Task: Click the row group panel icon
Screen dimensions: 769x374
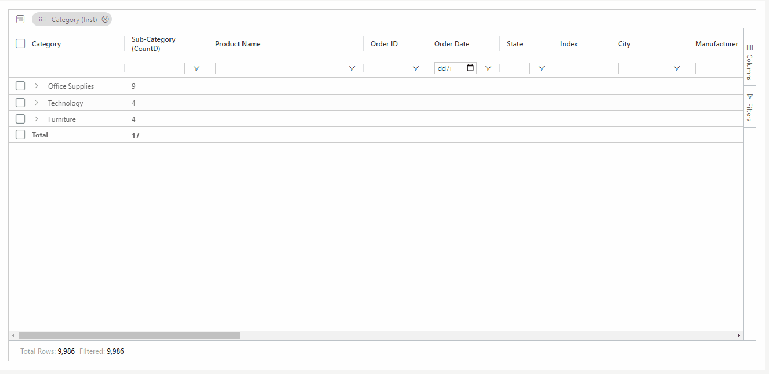Action: coord(20,19)
